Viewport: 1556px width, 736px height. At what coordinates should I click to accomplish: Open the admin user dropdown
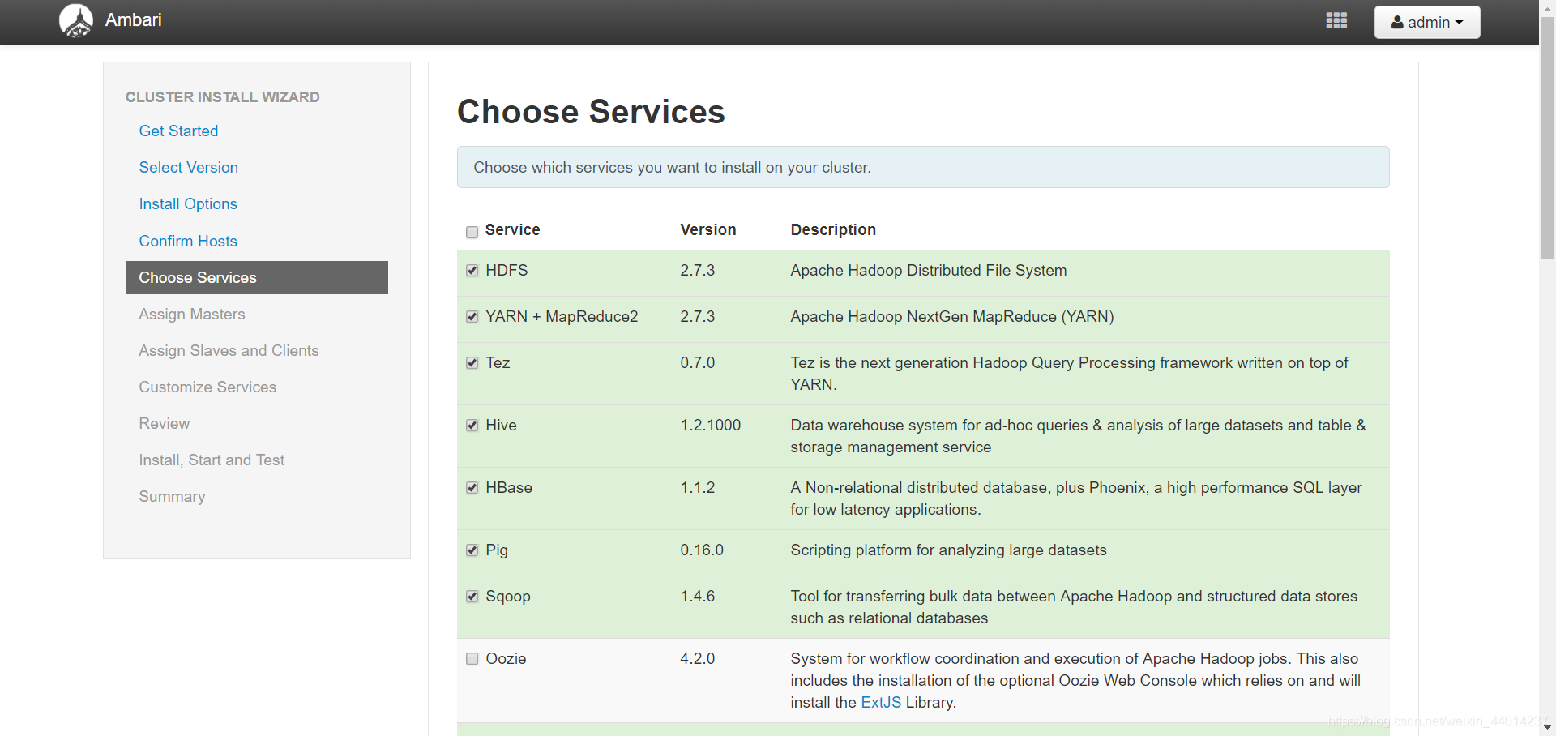click(x=1427, y=22)
